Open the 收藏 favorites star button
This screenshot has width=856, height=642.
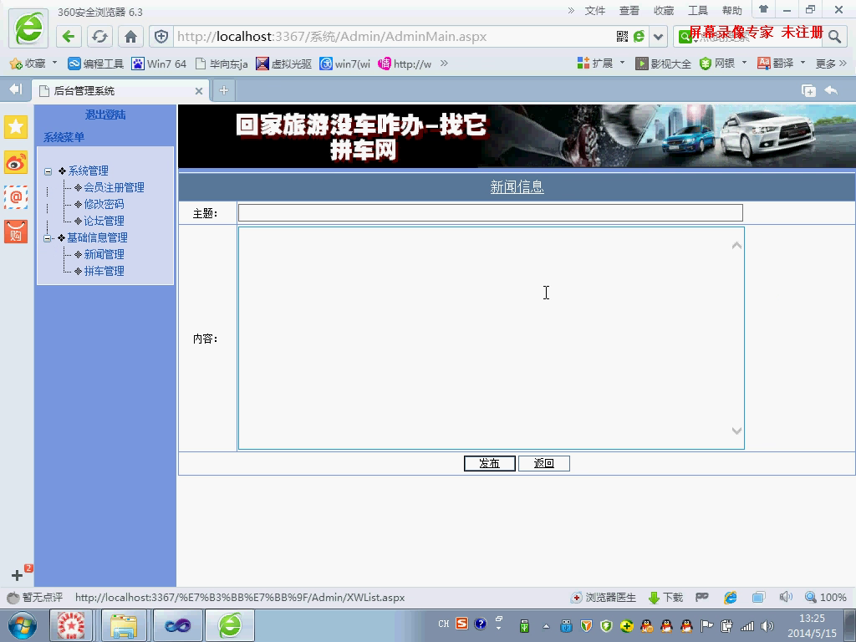28,64
